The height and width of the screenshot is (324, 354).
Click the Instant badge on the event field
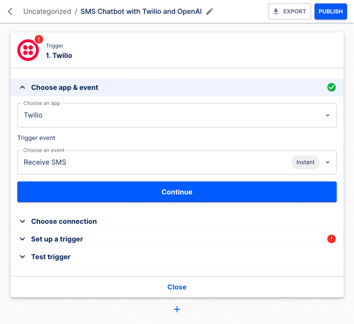[305, 162]
